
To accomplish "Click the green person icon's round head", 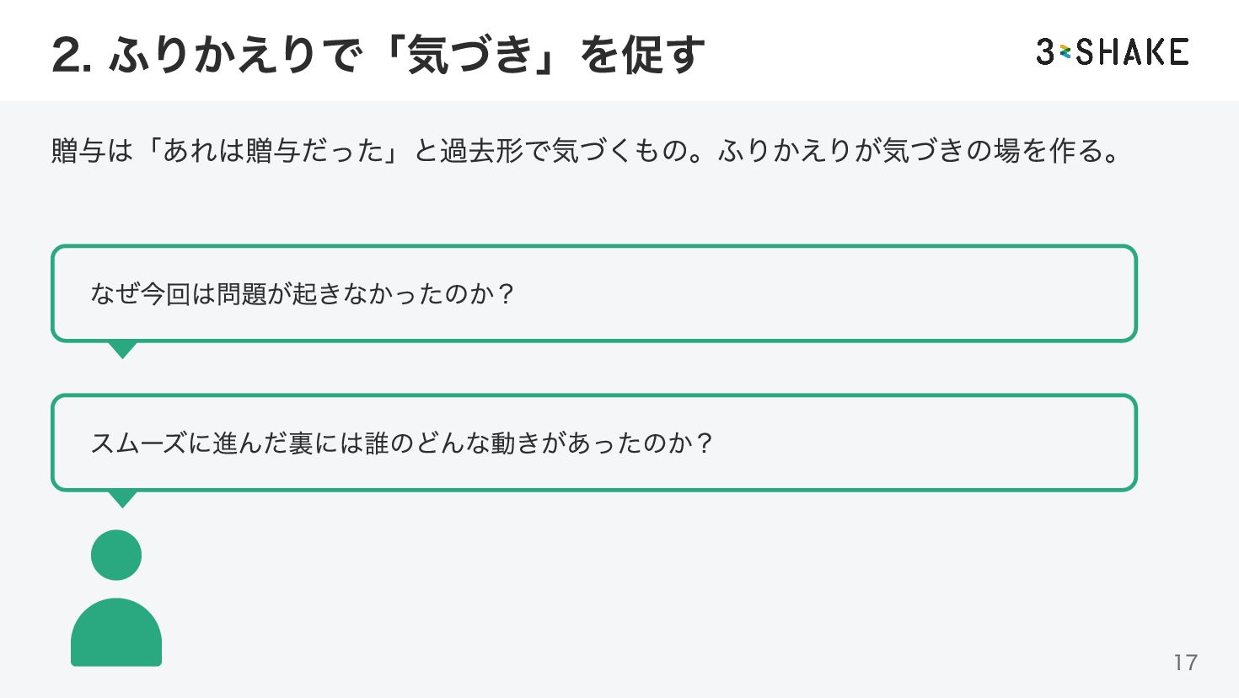I will click(x=116, y=555).
